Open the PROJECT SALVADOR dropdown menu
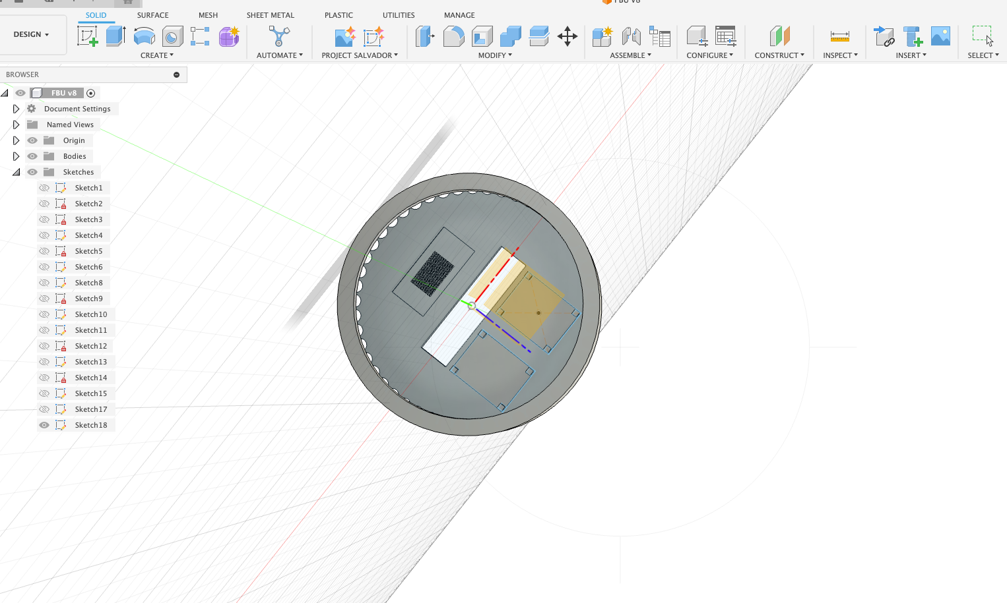The width and height of the screenshot is (1007, 603). 360,55
